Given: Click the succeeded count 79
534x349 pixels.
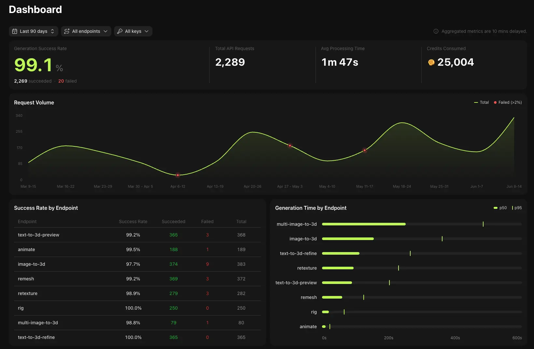Looking at the screenshot, I should point(174,323).
